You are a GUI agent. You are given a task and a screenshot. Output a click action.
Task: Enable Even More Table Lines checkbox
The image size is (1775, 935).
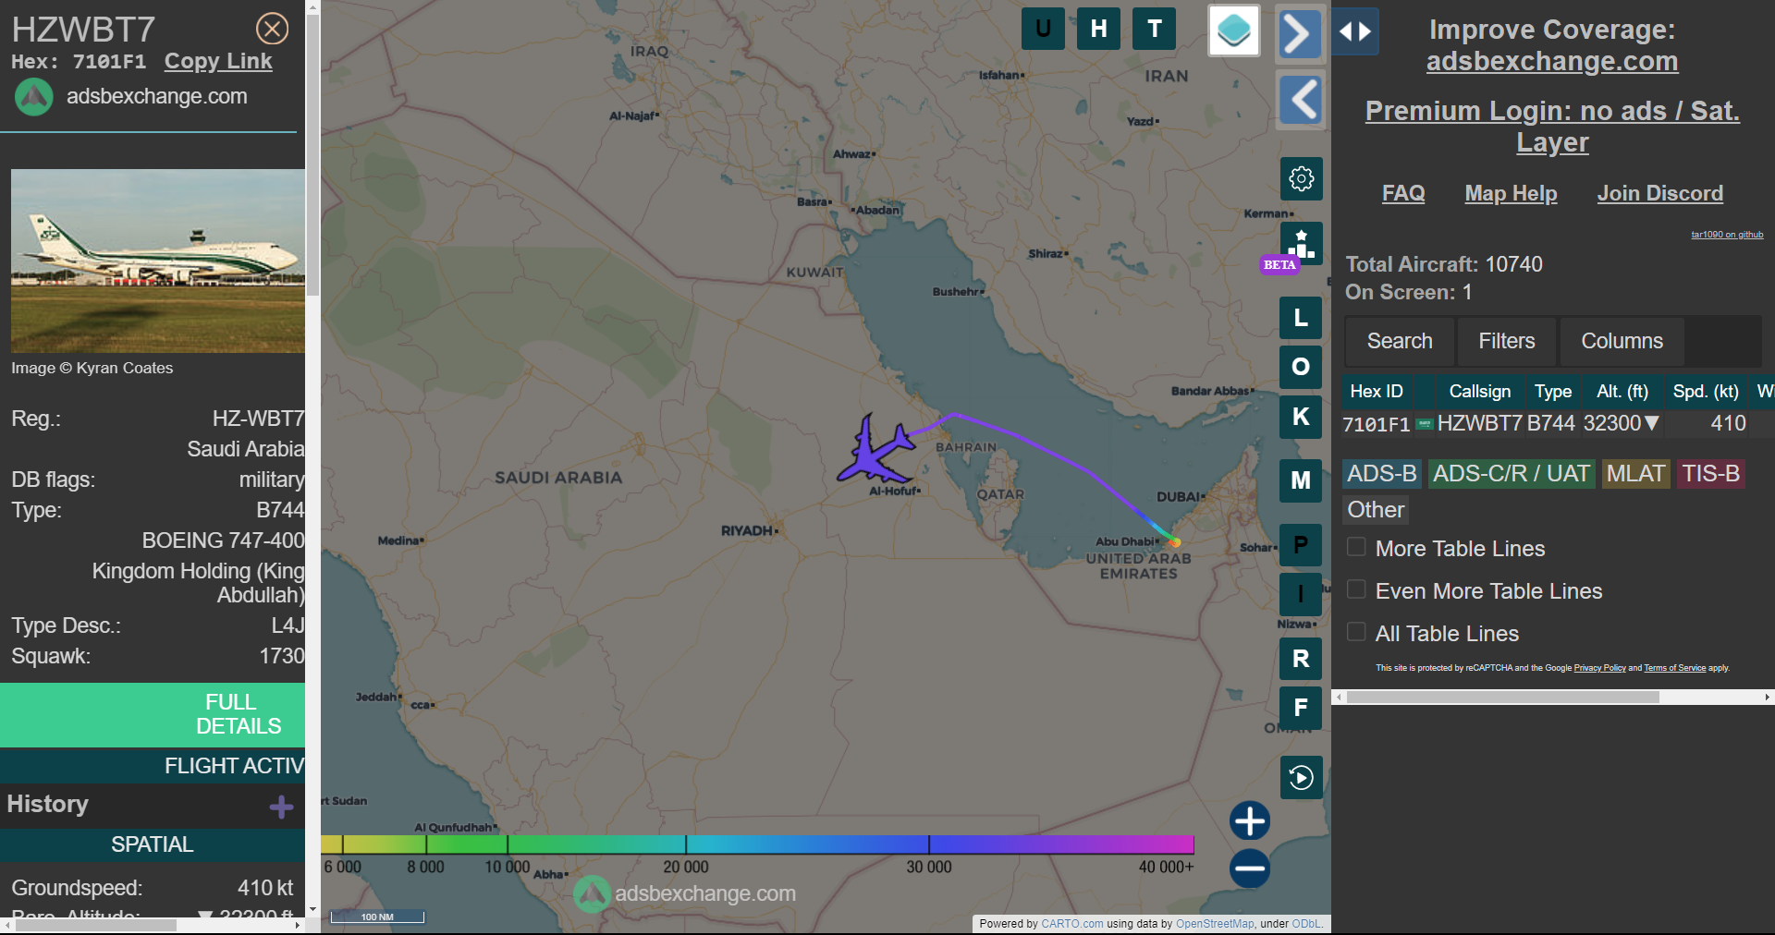coord(1356,589)
